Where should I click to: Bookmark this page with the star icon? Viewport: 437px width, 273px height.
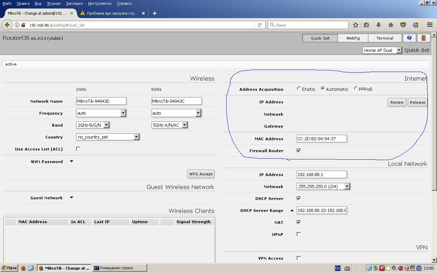pyautogui.click(x=356, y=25)
